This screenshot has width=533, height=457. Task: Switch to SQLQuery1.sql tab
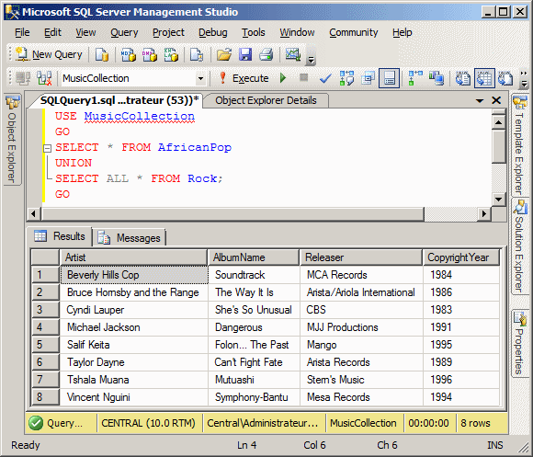click(x=118, y=100)
